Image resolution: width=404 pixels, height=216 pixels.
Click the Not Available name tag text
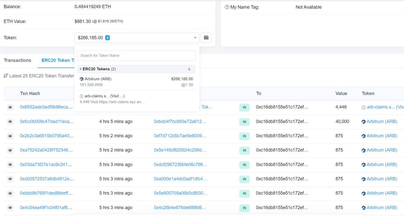[x=308, y=7]
